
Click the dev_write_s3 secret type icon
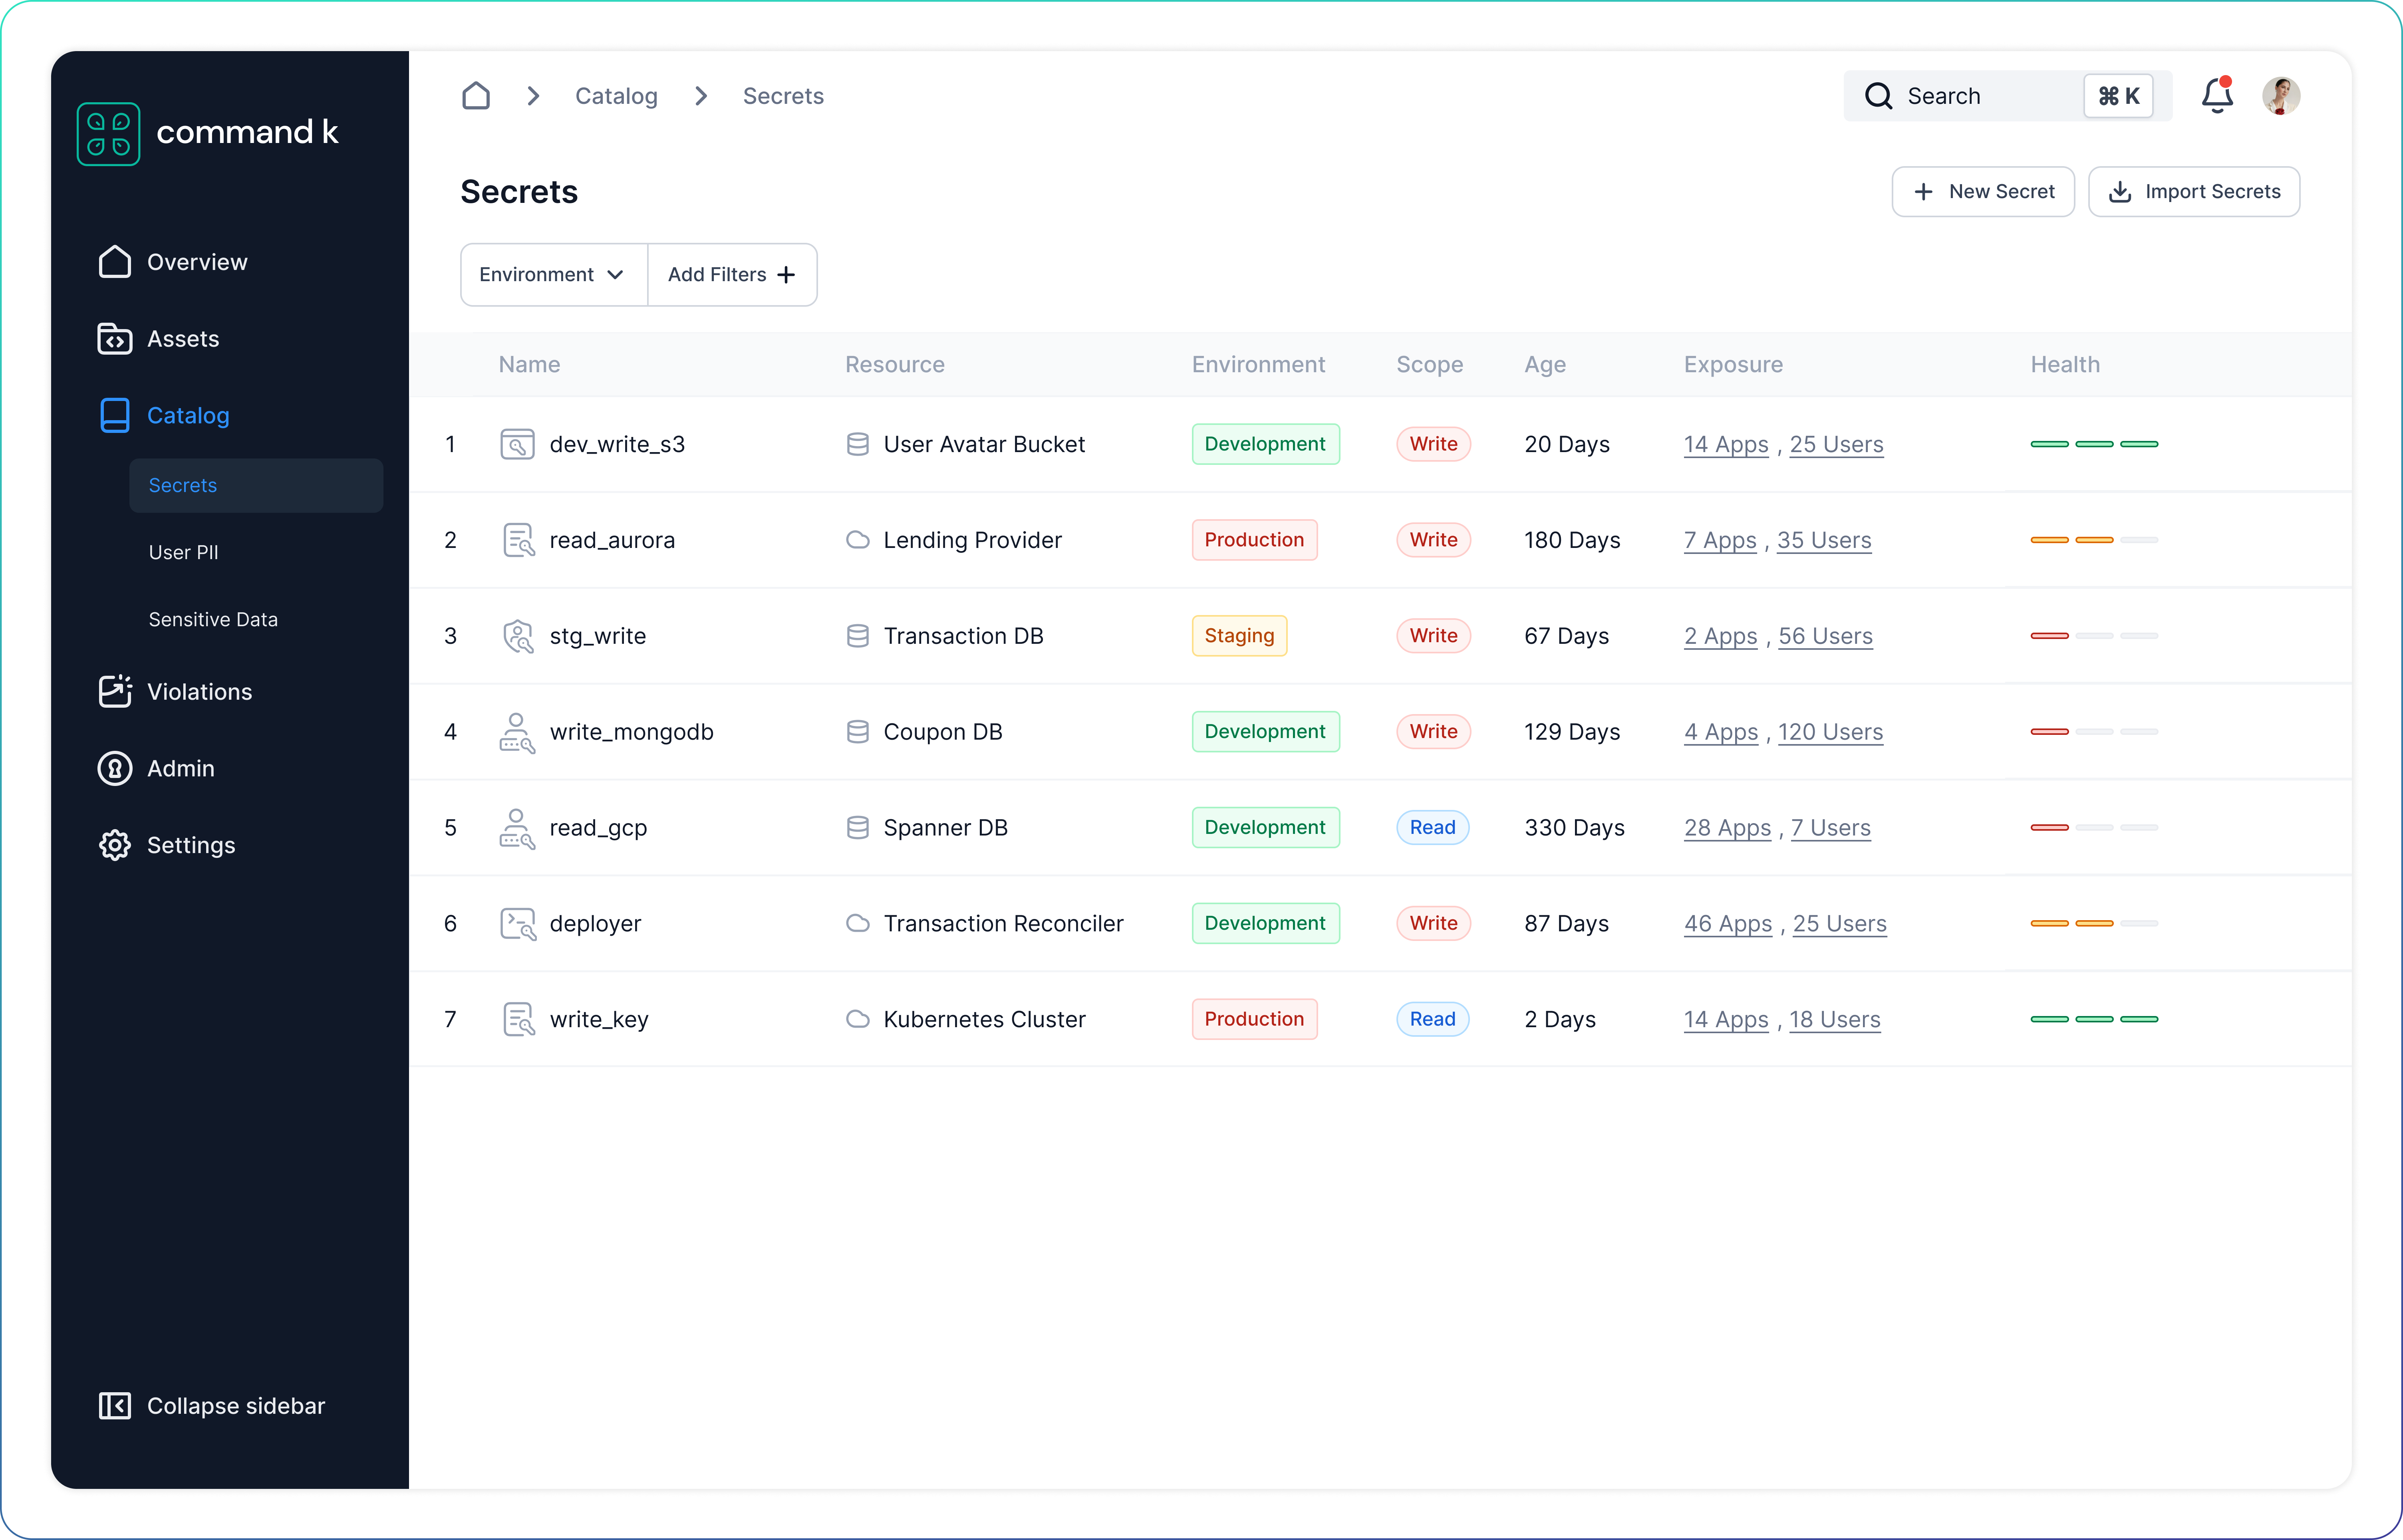[x=517, y=444]
